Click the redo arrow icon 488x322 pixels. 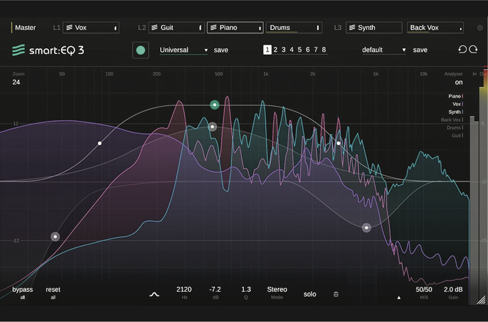click(473, 50)
